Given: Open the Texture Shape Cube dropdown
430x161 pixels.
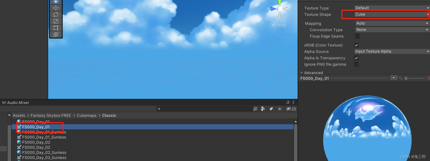Looking at the screenshot, I should tap(392, 14).
